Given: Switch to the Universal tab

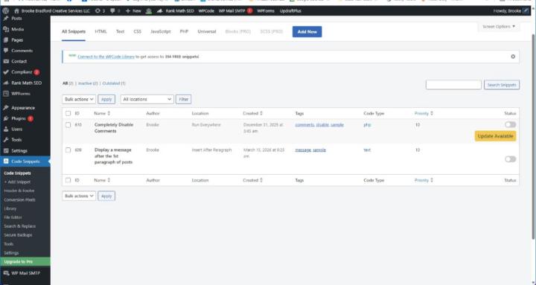Looking at the screenshot, I should tap(207, 32).
